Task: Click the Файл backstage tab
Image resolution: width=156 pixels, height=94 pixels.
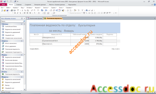Action: [3, 5]
